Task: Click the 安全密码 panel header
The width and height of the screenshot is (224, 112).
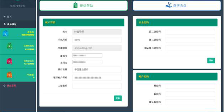Action: pyautogui.click(x=177, y=22)
